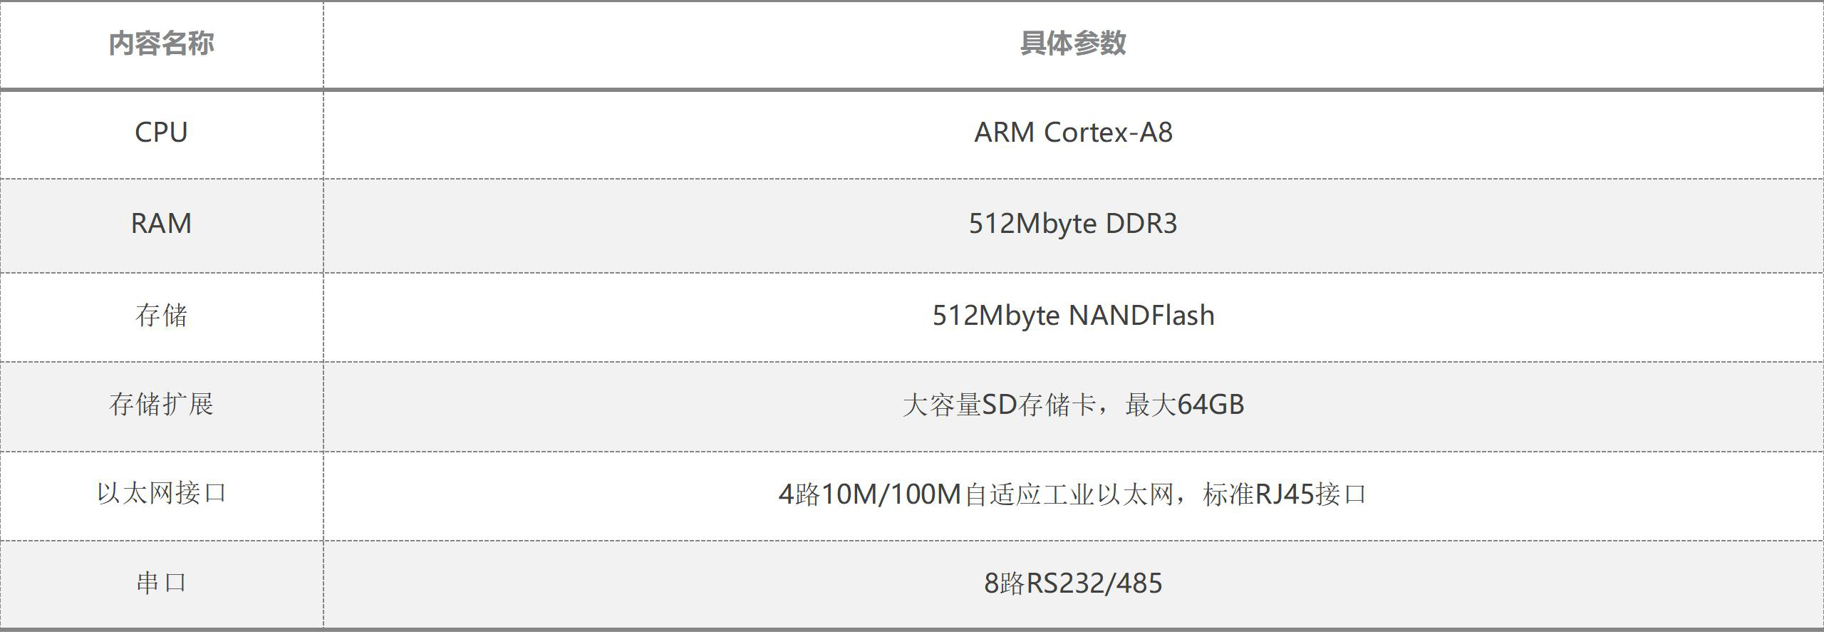Click the 最大64GB text

pyautogui.click(x=1185, y=405)
